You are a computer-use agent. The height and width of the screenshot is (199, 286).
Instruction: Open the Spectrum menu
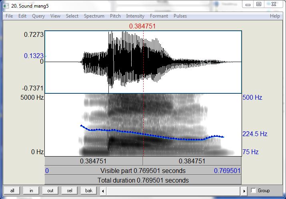tap(94, 16)
